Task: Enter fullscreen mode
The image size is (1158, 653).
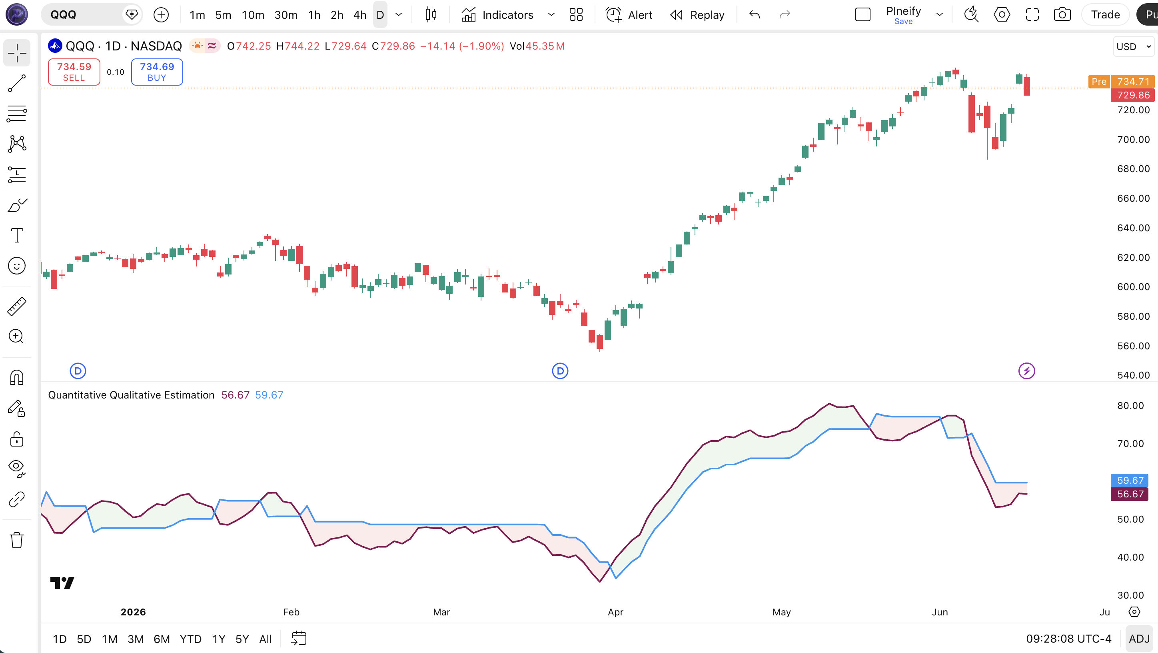Action: pos(1032,15)
